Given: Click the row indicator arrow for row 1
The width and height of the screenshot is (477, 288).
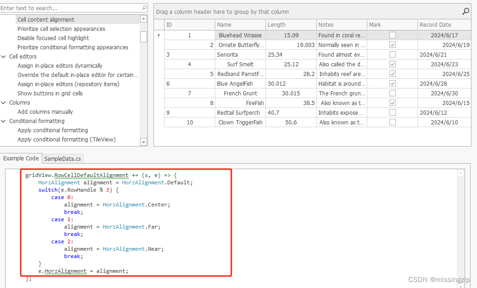Looking at the screenshot, I should [x=159, y=35].
